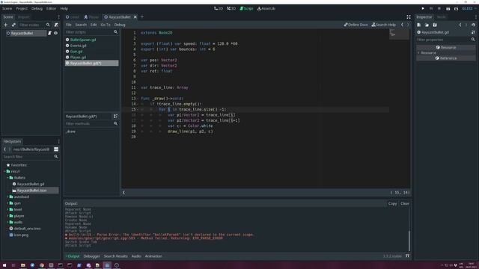Attach a script using the Scene dock toolbar icon
Screen dimensions: 479x269
(x=56, y=25)
